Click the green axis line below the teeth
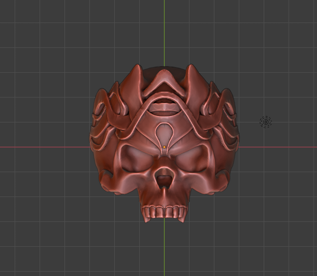 click(x=164, y=249)
